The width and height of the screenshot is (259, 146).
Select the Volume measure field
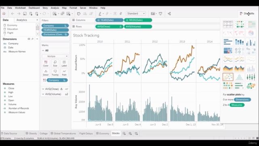point(13,104)
